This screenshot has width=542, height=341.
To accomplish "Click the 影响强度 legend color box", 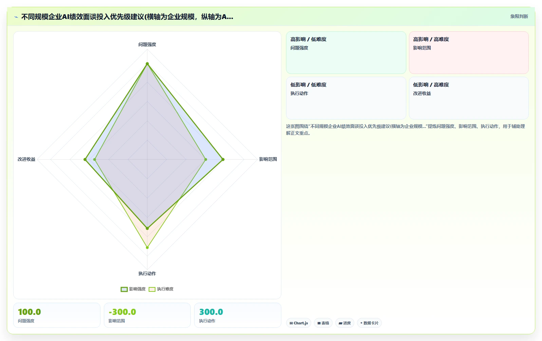I will (x=124, y=289).
